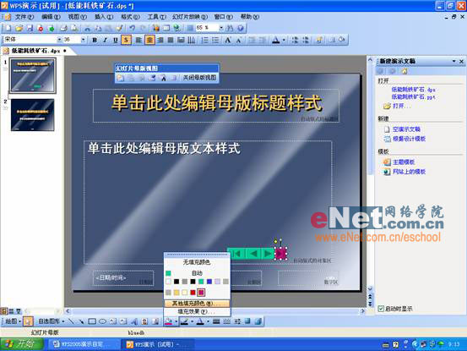
Task: Pick the red fill color swatch
Action: pyautogui.click(x=193, y=293)
